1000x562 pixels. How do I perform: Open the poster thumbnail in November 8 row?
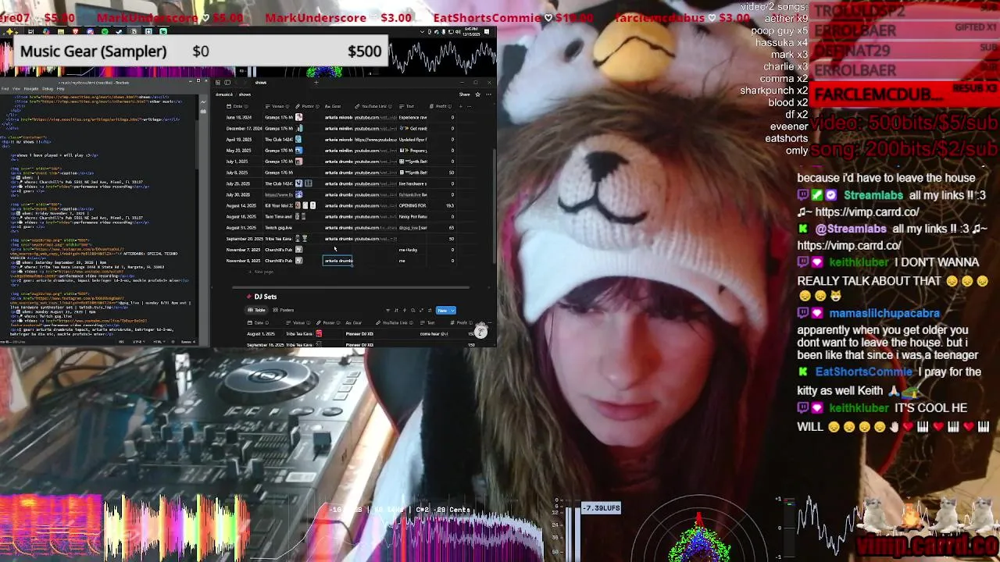click(298, 261)
